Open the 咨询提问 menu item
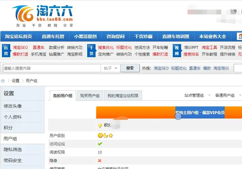 (115, 36)
